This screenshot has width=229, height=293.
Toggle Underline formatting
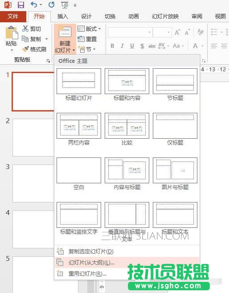(132, 46)
